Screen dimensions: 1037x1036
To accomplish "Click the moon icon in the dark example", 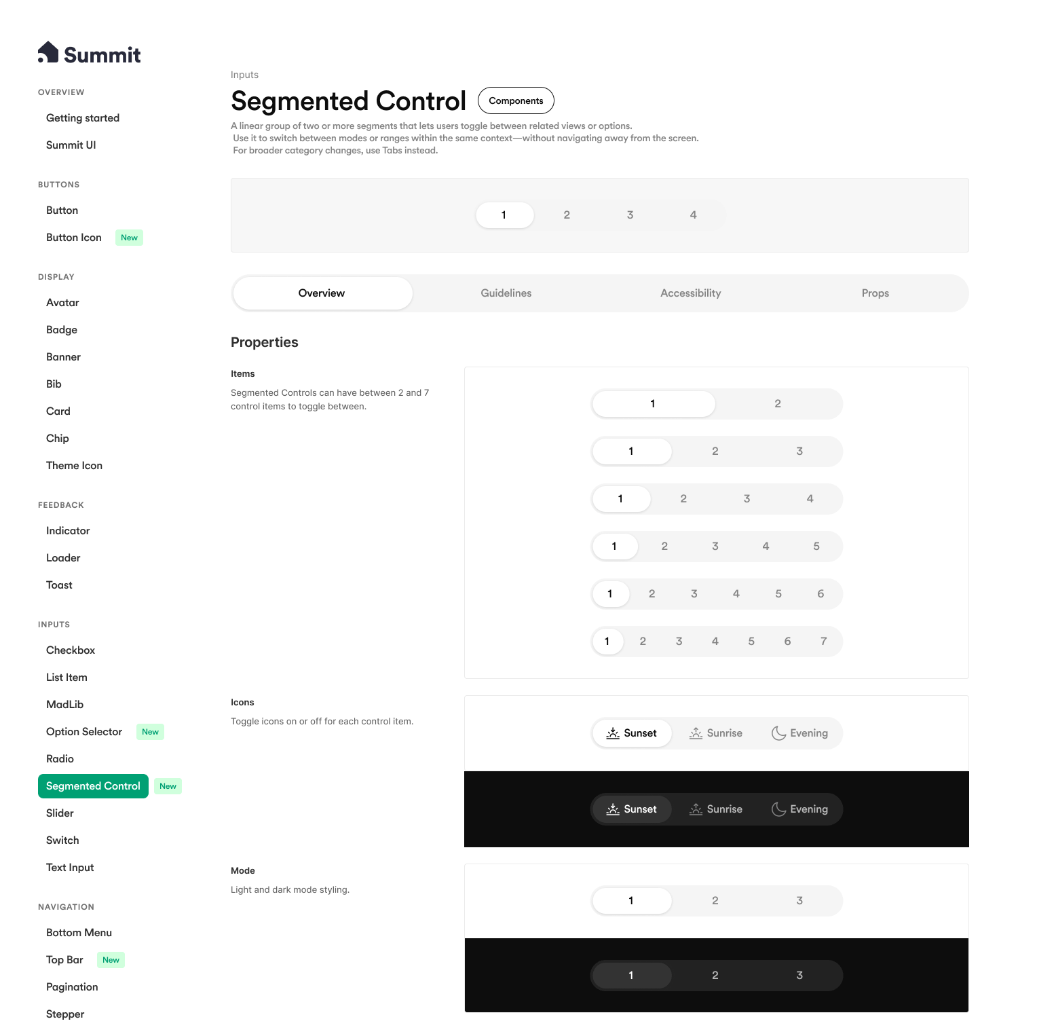I will (778, 809).
